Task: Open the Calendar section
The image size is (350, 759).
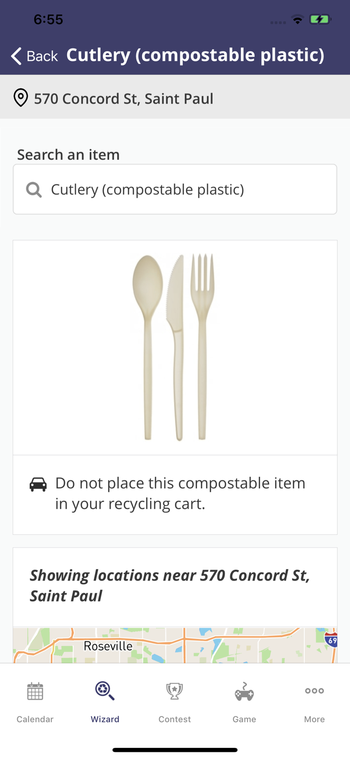Action: (x=35, y=690)
